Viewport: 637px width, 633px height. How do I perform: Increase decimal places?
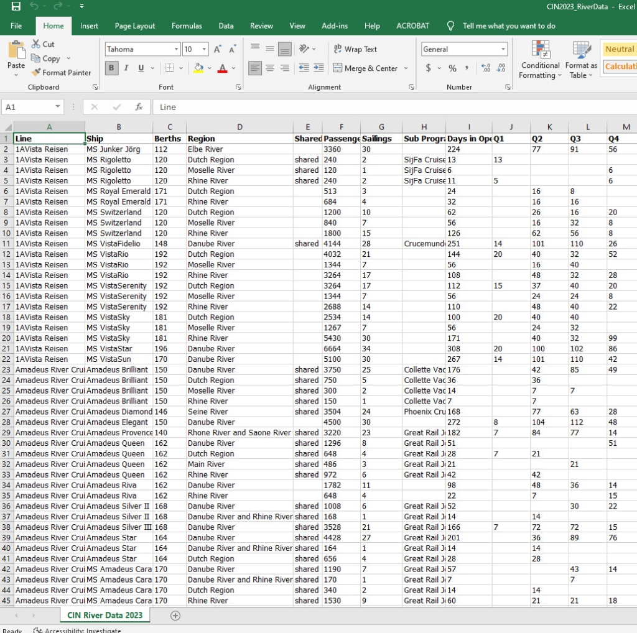(x=485, y=68)
